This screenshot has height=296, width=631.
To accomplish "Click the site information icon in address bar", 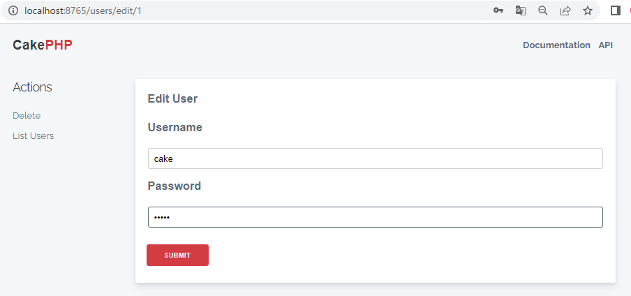I will point(13,10).
